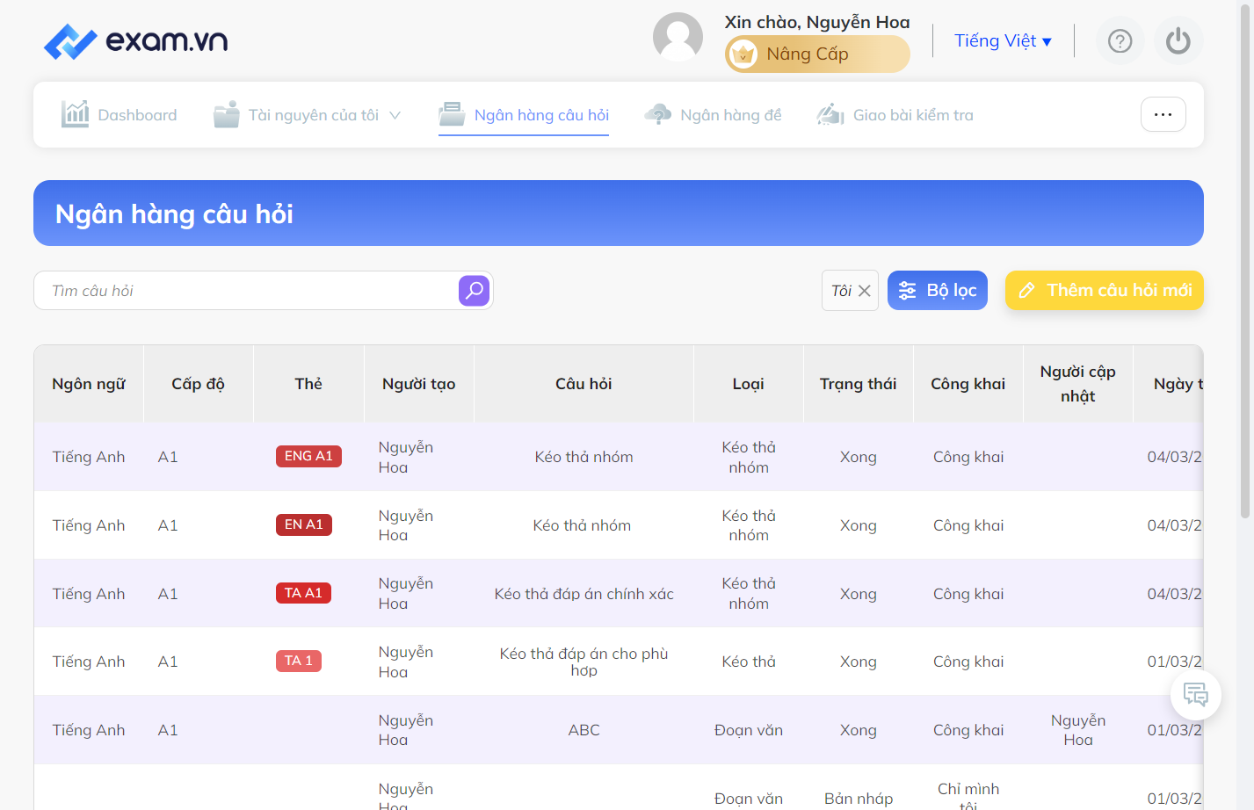Click the TA A1 tag
Viewport: 1254px width, 810px height.
pos(303,594)
